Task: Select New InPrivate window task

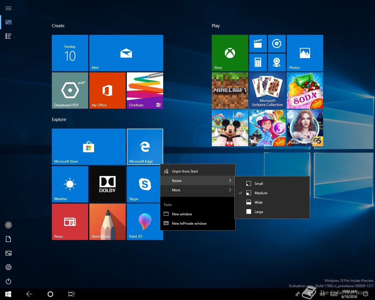Action: [x=198, y=224]
